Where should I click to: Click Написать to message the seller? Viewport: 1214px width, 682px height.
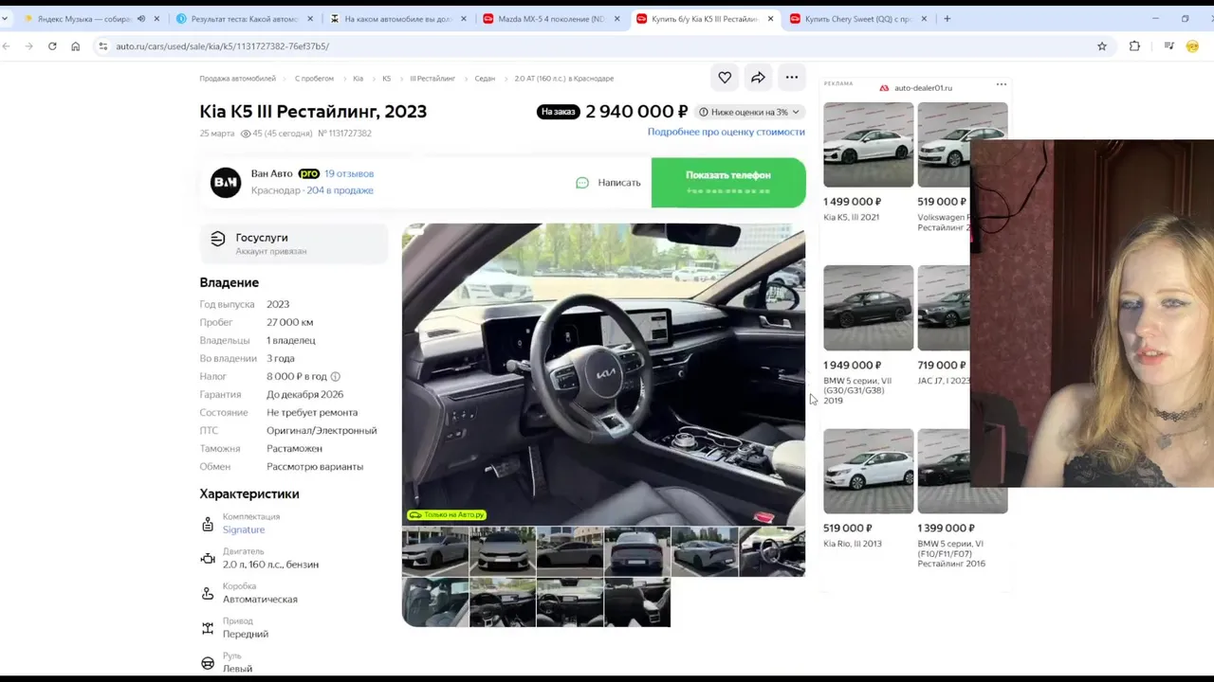coord(619,183)
